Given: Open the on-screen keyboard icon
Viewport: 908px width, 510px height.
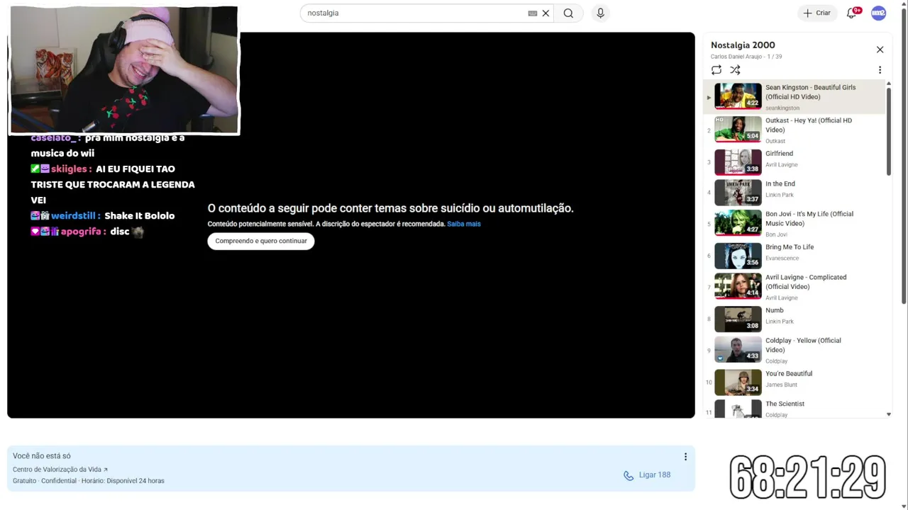Looking at the screenshot, I should pyautogui.click(x=533, y=13).
